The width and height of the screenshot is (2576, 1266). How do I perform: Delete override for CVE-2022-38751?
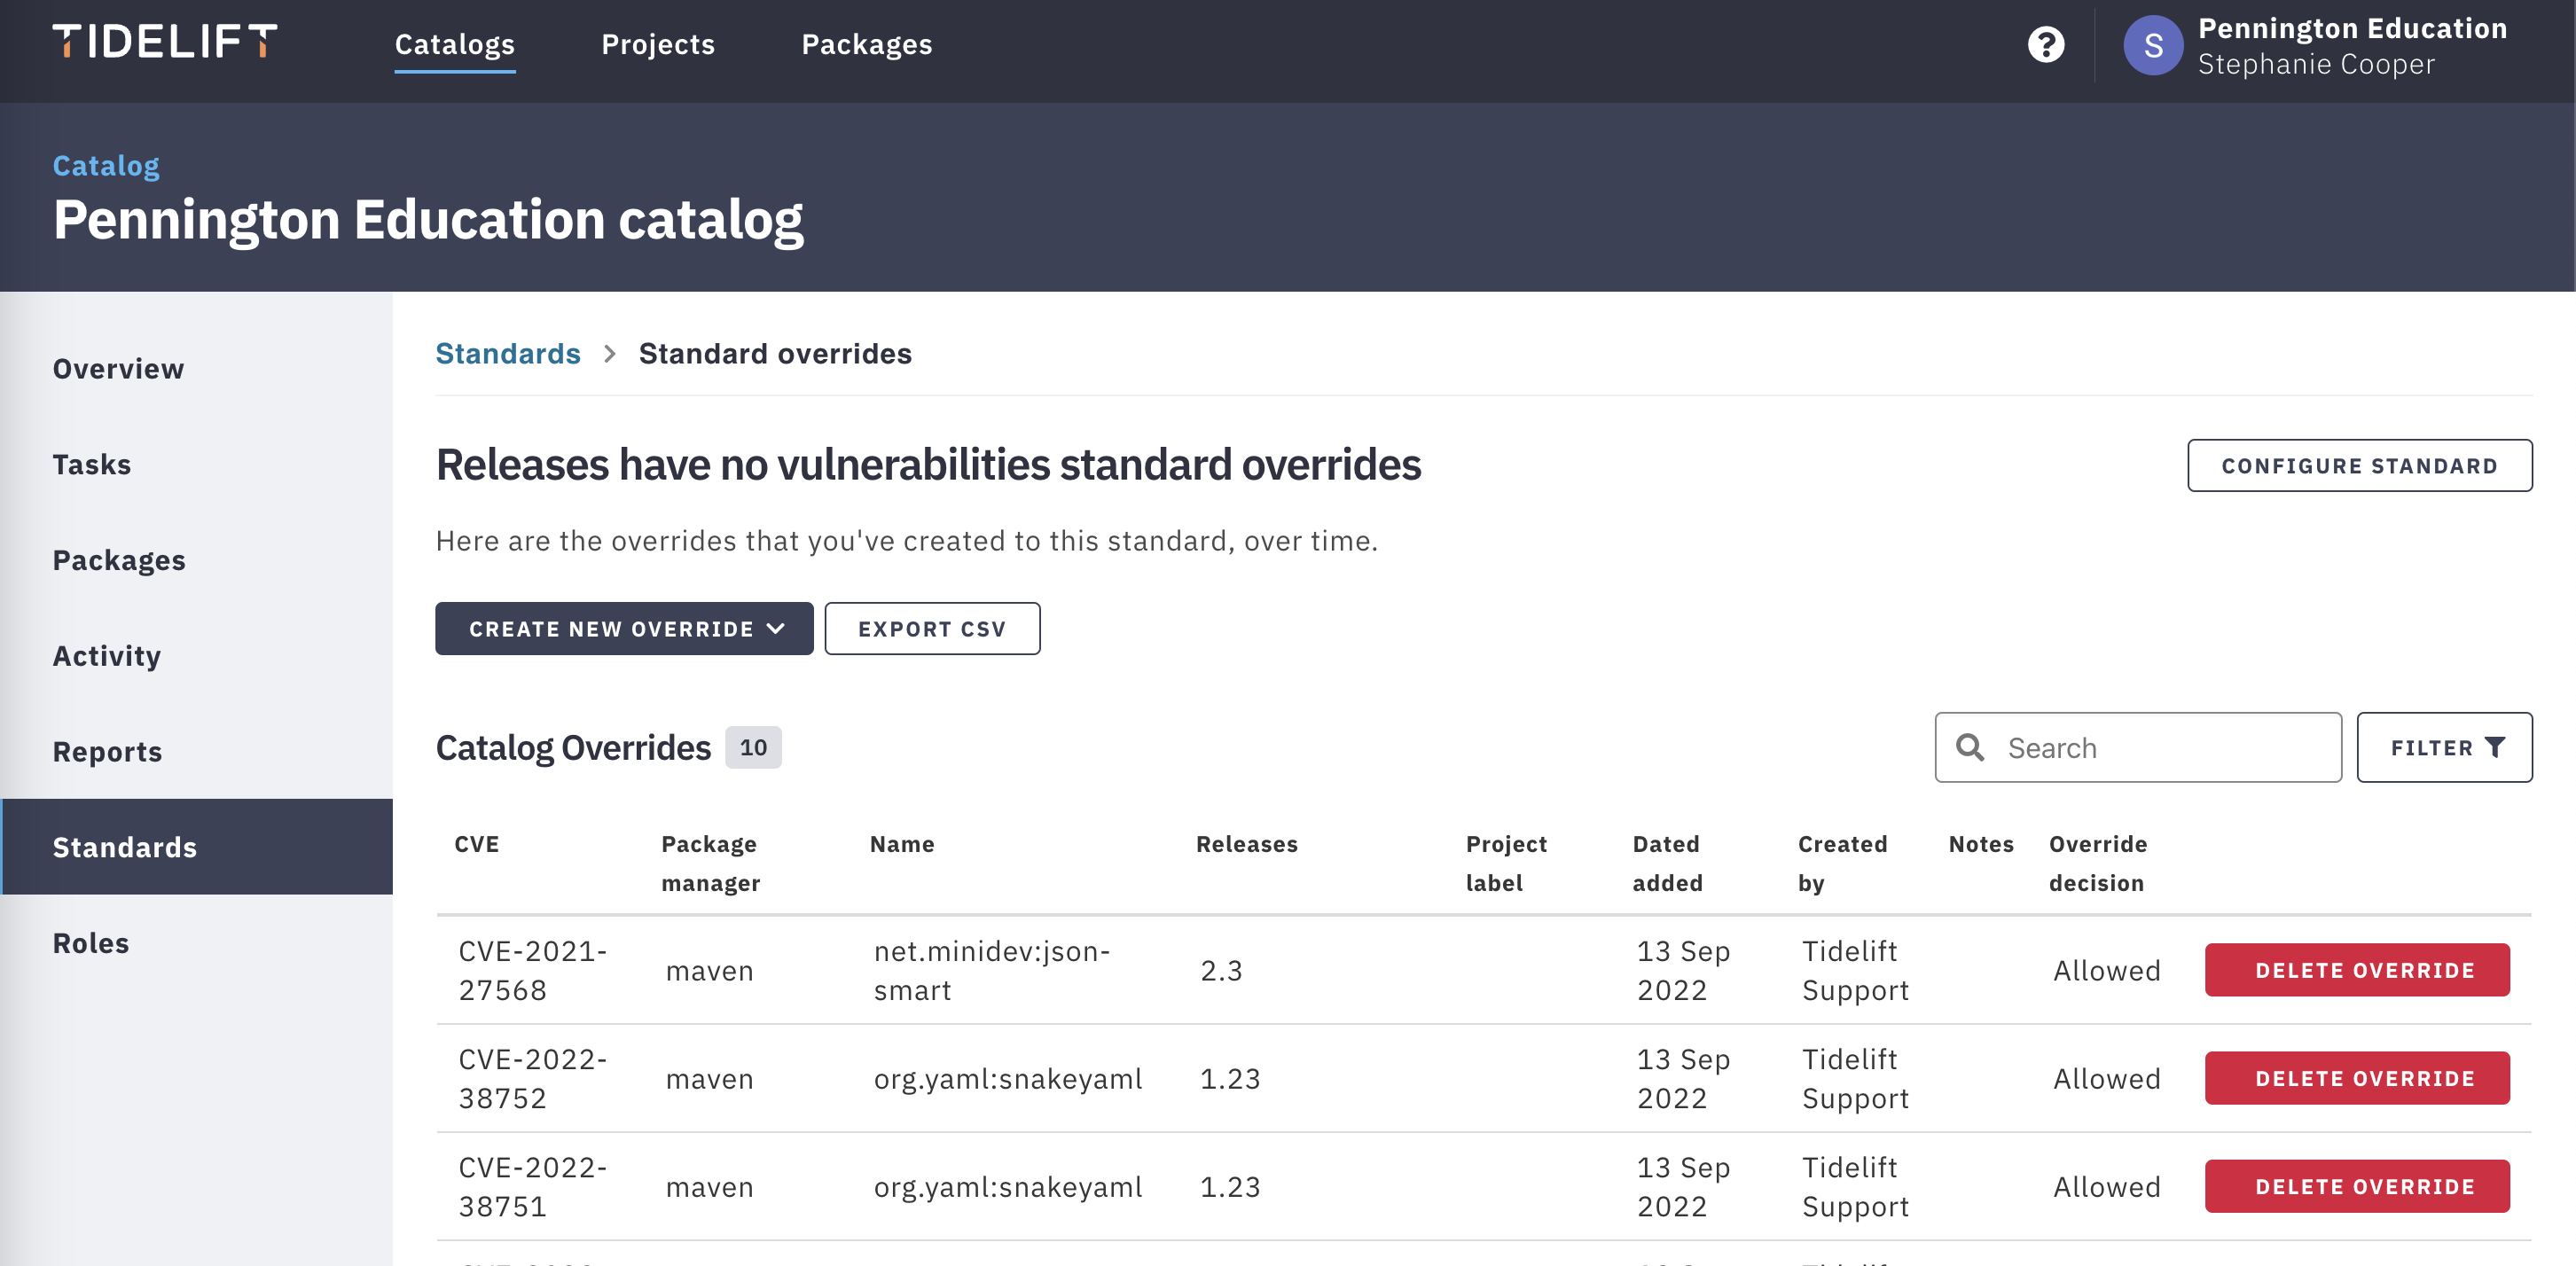(2357, 1186)
